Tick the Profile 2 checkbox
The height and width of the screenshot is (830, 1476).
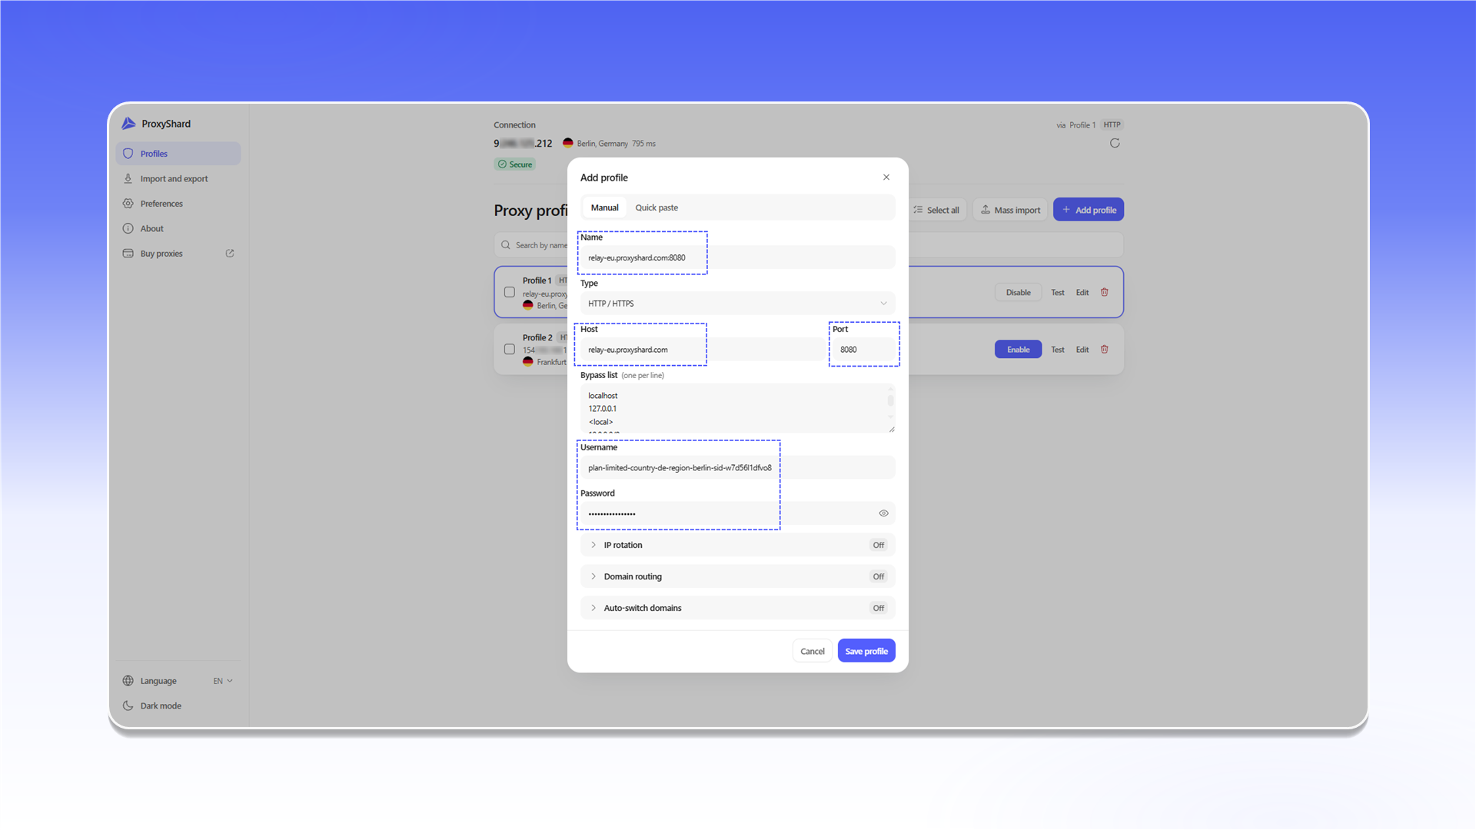[509, 349]
